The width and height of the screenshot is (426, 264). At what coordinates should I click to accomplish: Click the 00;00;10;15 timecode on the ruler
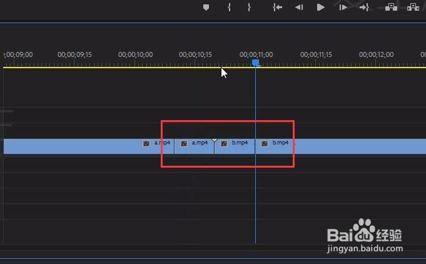pyautogui.click(x=195, y=54)
